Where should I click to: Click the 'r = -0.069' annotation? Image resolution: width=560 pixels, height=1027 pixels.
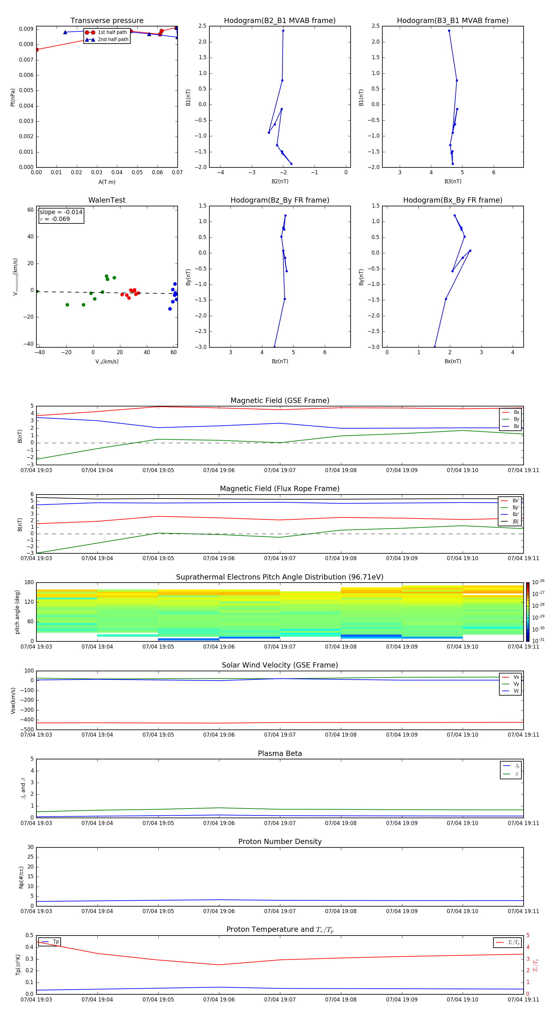55,219
